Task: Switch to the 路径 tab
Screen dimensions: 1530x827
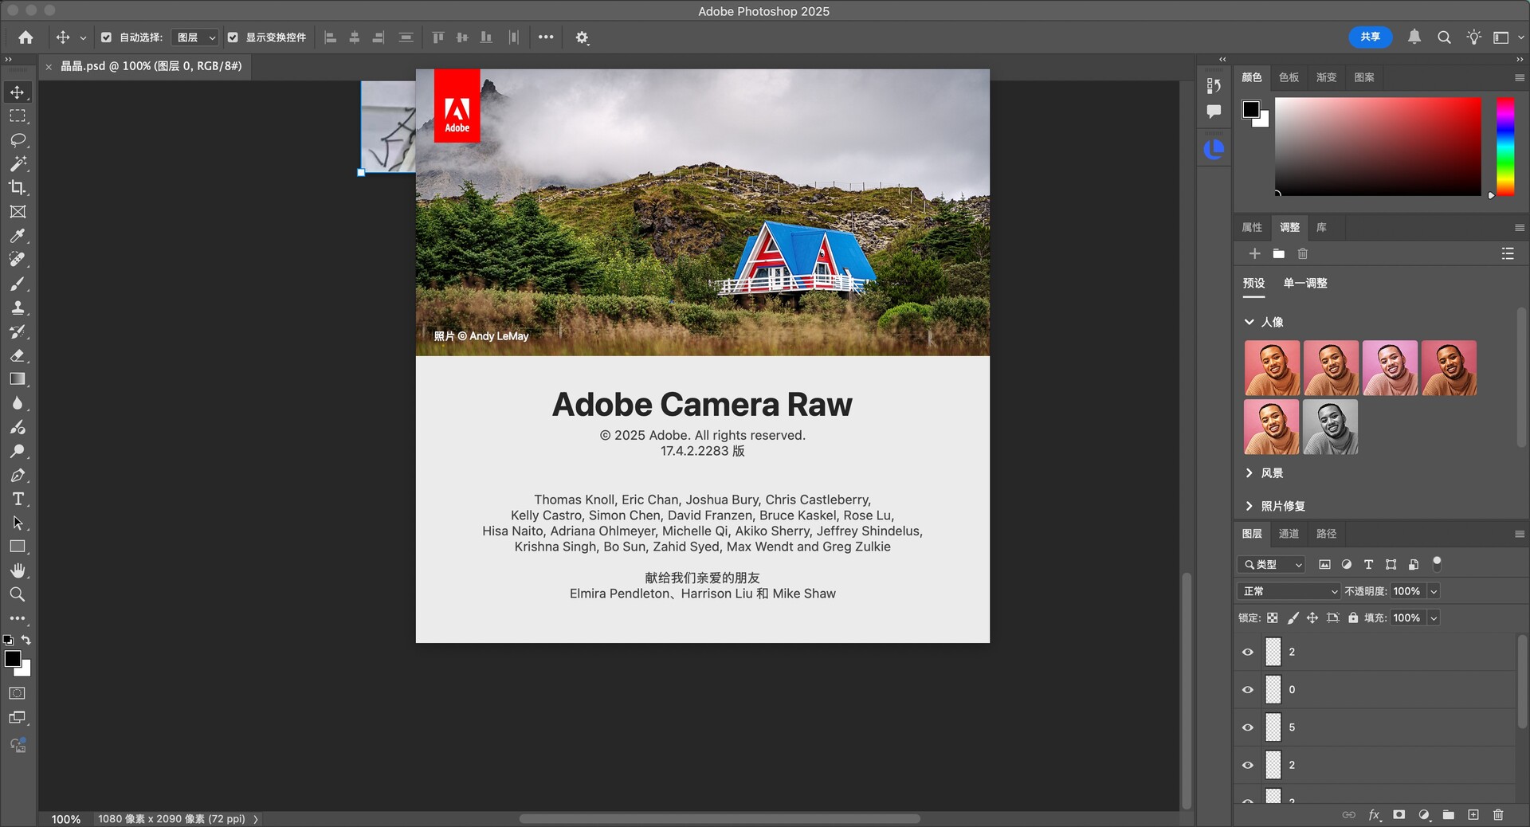Action: (x=1326, y=534)
